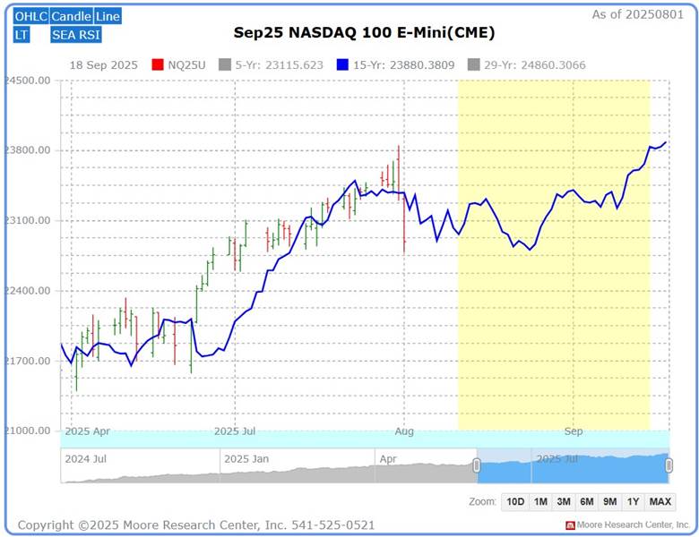Viewport: 699px width, 537px height.
Task: Click the 2025 Jul axis label on main chart
Action: tap(235, 431)
